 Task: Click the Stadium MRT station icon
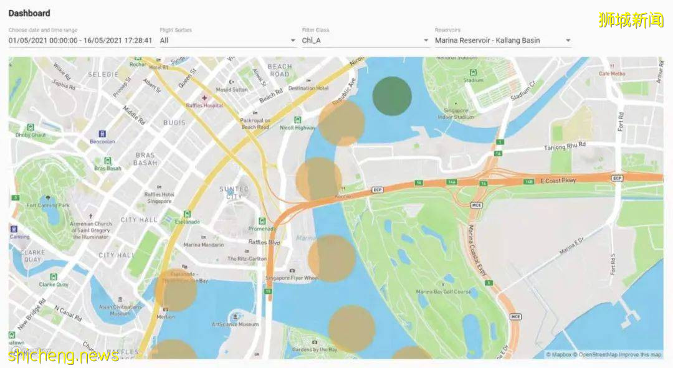click(473, 72)
